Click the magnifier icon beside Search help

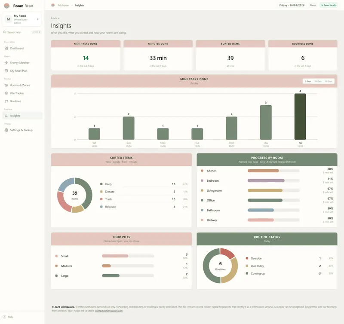pos(4,32)
